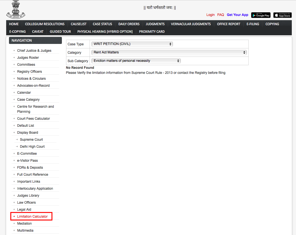Open Notices & Circulars navigation link

[x=31, y=78]
